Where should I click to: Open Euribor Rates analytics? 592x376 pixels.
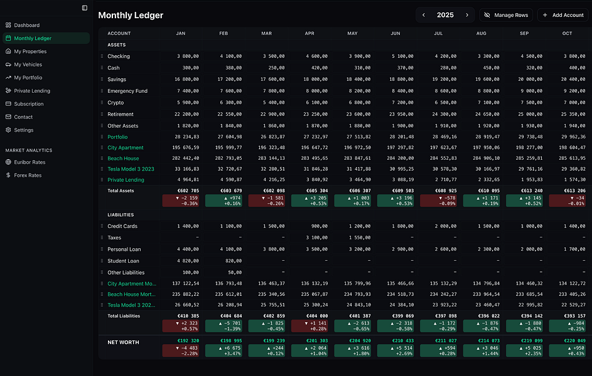(x=46, y=162)
